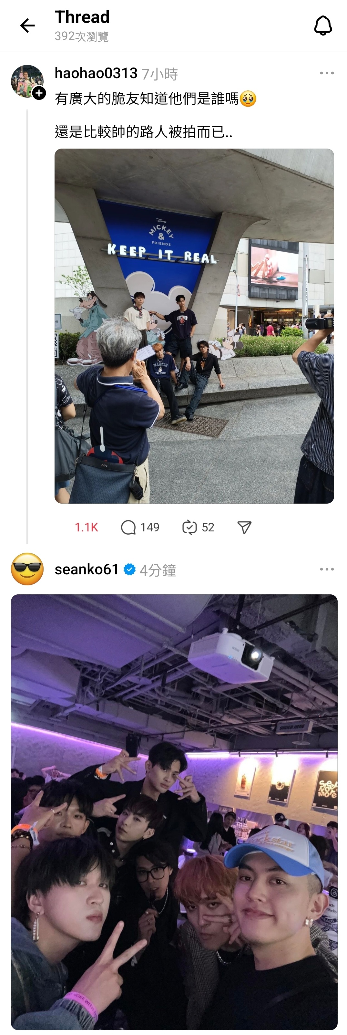Go back using the arrow icon
Screen dimensions: 347x1035
(27, 26)
